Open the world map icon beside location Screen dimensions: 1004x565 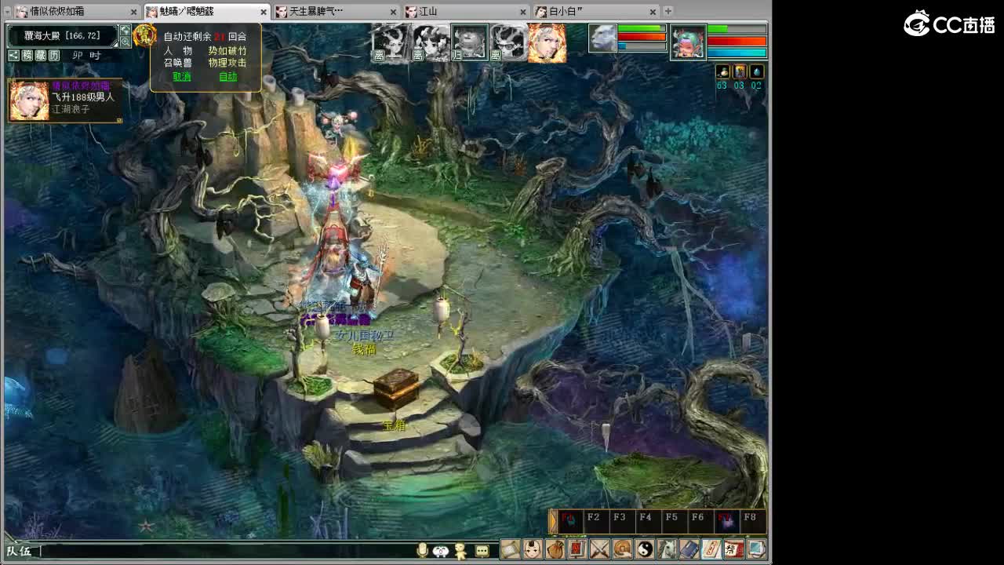pos(125,31)
